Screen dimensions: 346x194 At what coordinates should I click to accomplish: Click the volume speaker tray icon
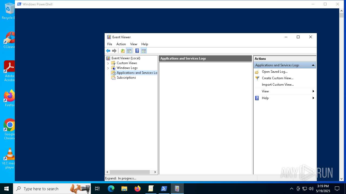pyautogui.click(x=311, y=189)
